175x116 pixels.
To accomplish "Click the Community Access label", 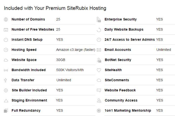I will click(x=121, y=100).
